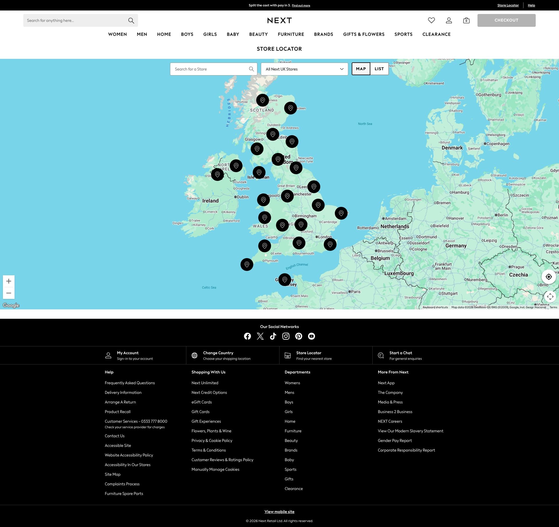Open the shopping bag icon
The height and width of the screenshot is (527, 559).
pyautogui.click(x=466, y=20)
